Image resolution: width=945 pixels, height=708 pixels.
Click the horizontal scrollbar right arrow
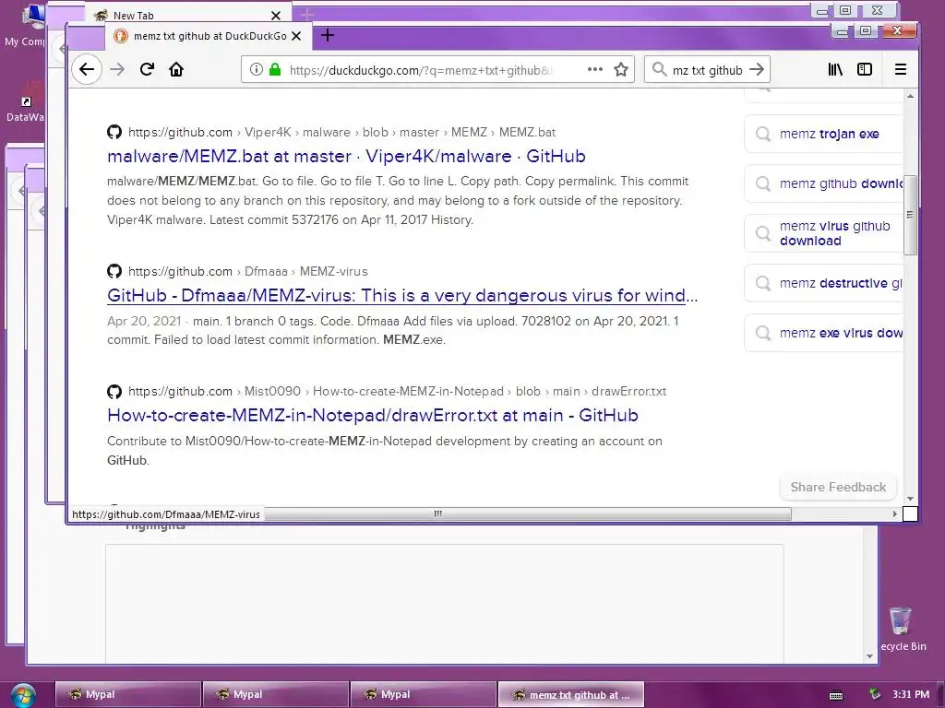(x=895, y=514)
